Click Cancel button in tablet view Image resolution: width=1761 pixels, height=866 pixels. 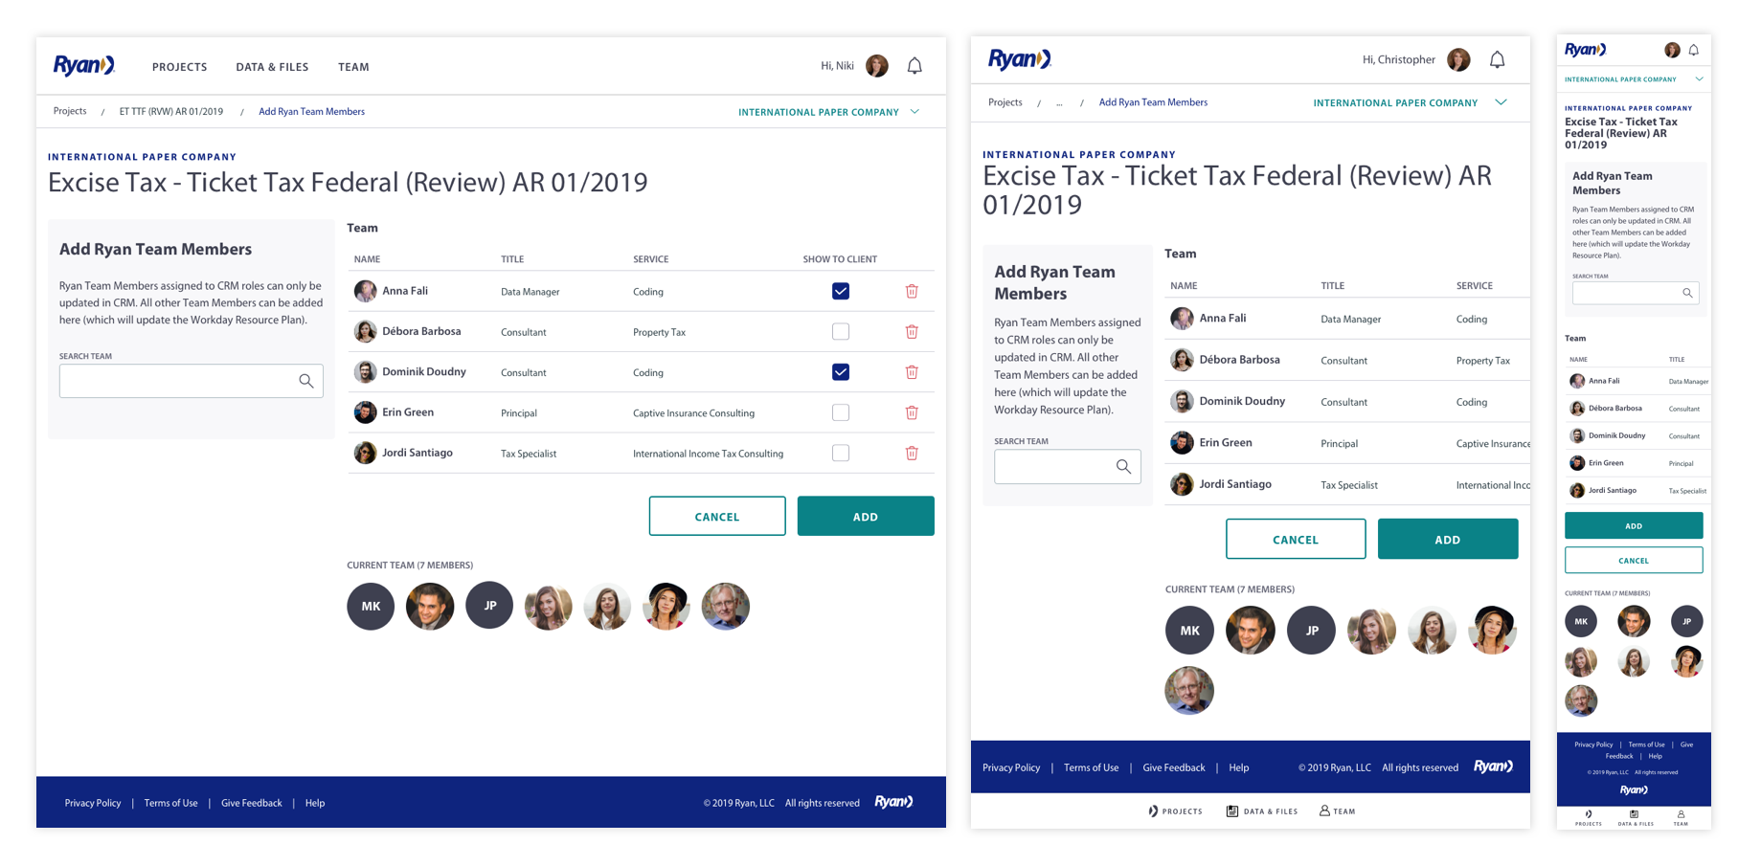(x=1296, y=540)
